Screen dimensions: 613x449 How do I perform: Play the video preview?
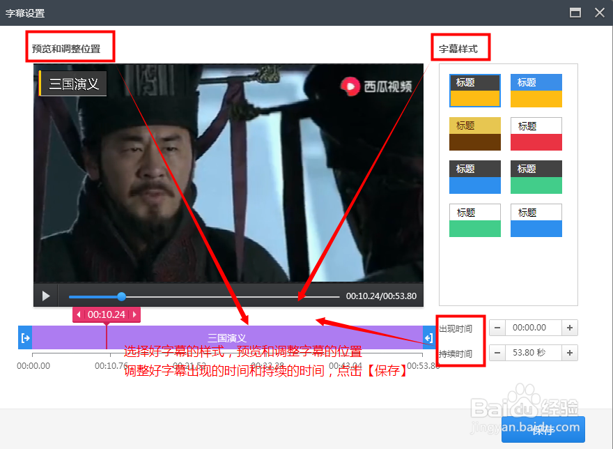pos(46,296)
